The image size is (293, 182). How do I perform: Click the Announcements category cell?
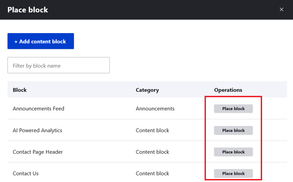tap(155, 108)
